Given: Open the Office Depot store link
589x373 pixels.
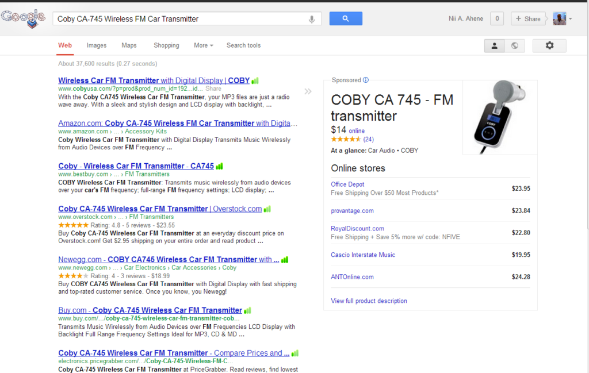Looking at the screenshot, I should [347, 184].
